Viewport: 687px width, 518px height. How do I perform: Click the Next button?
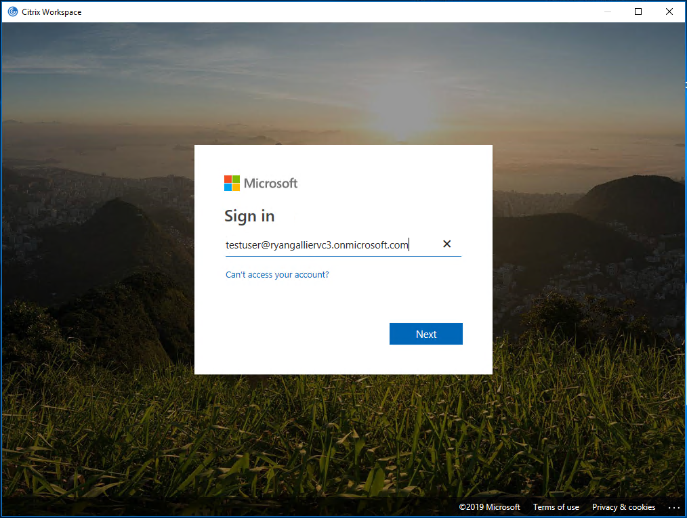coord(426,334)
